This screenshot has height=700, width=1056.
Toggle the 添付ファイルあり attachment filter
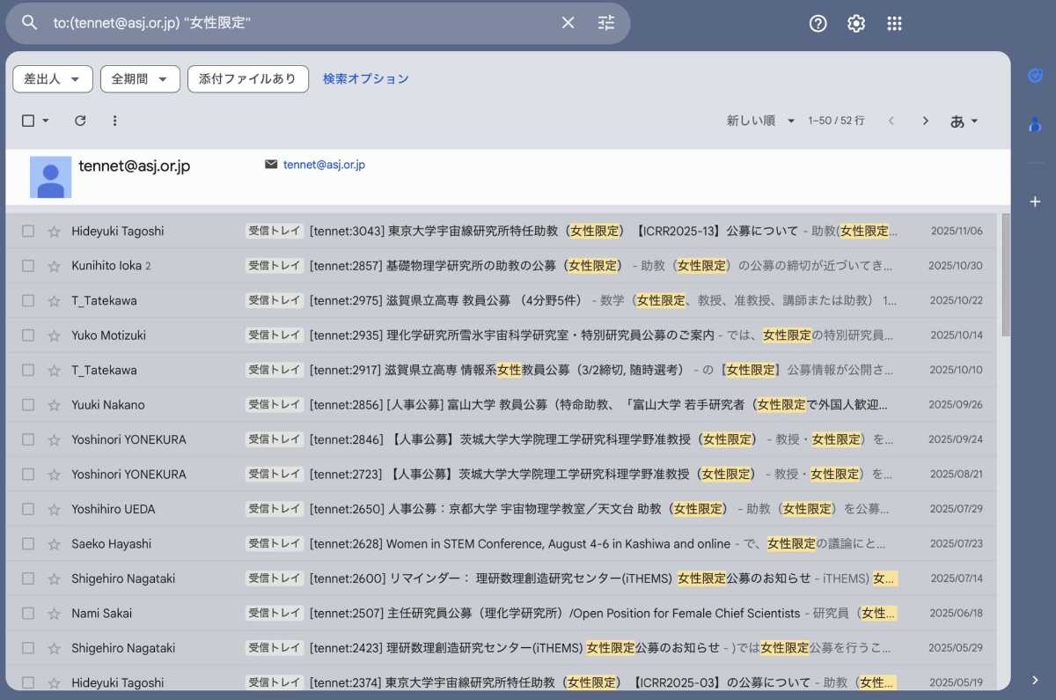point(247,79)
